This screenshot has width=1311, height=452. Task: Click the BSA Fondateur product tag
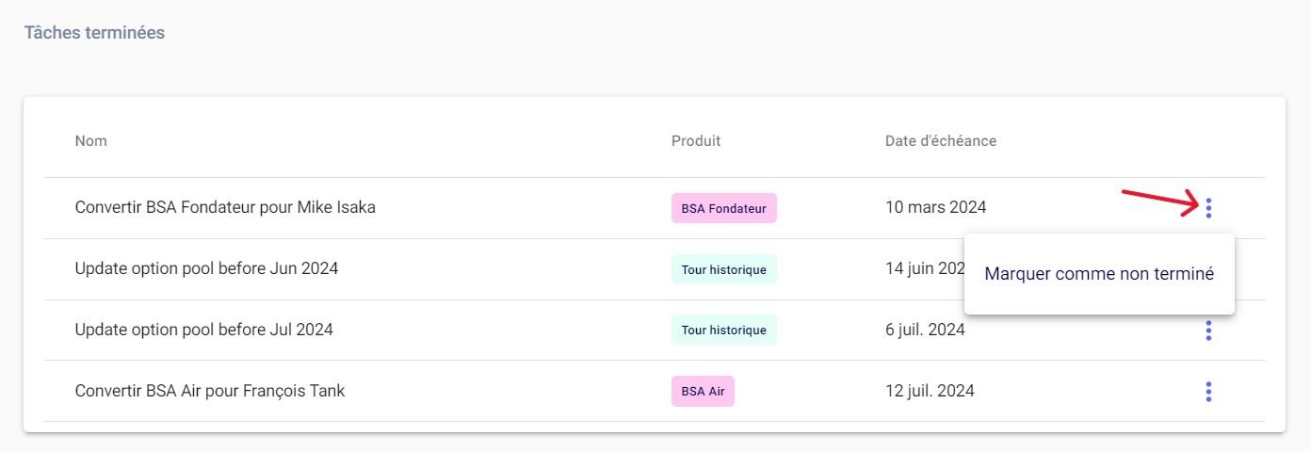click(723, 208)
